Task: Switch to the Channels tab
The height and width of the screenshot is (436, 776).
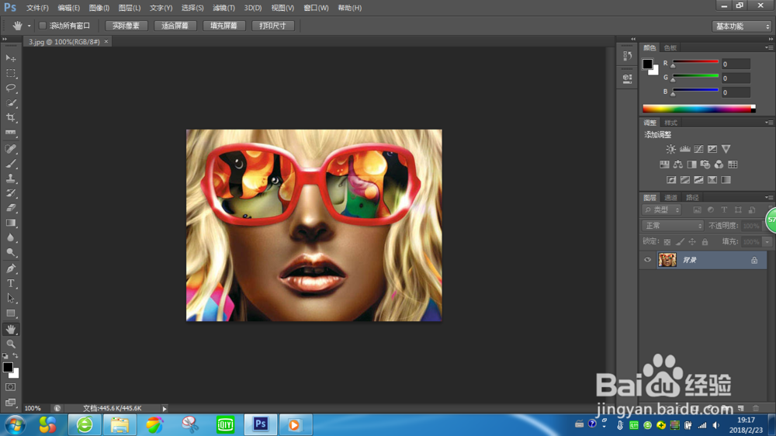Action: (x=670, y=198)
